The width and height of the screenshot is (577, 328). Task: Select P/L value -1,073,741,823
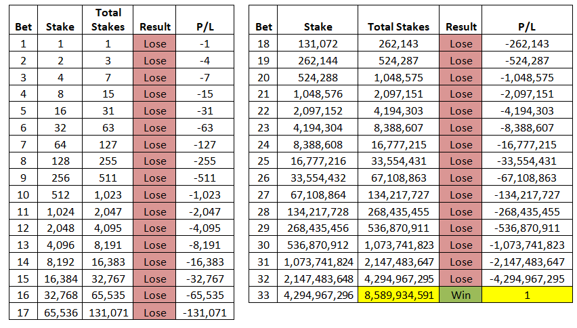(527, 245)
